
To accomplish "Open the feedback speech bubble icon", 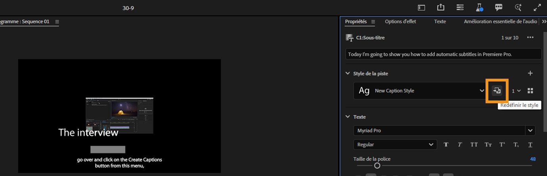I will click(499, 8).
